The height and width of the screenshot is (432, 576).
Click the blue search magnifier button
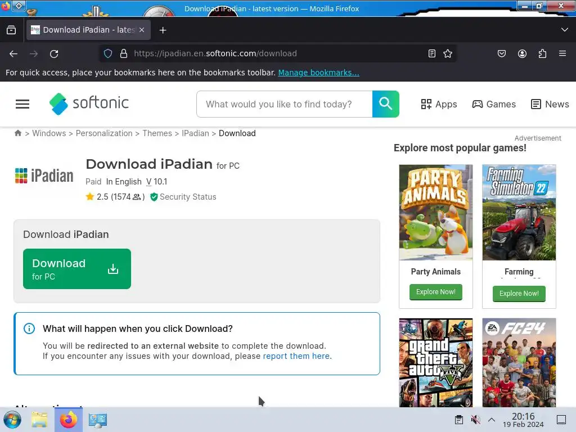point(386,104)
